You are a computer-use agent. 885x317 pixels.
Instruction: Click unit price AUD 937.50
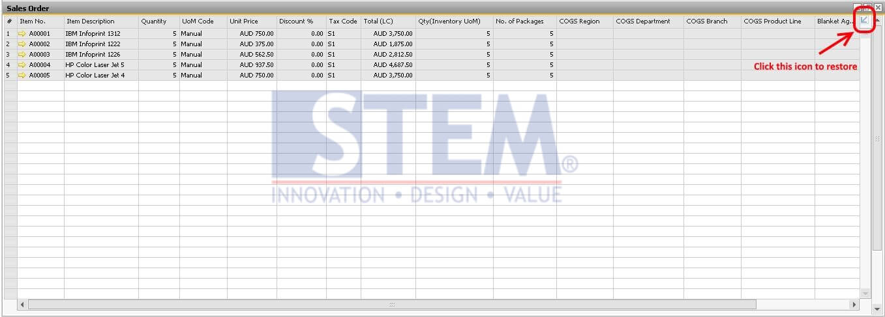(252, 65)
